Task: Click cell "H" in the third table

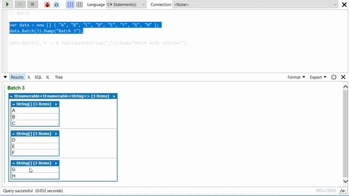Action: pyautogui.click(x=35, y=176)
